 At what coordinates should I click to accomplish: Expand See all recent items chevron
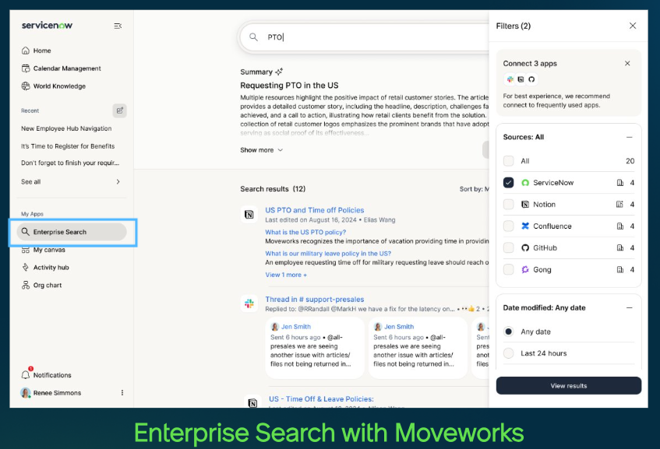pyautogui.click(x=118, y=181)
